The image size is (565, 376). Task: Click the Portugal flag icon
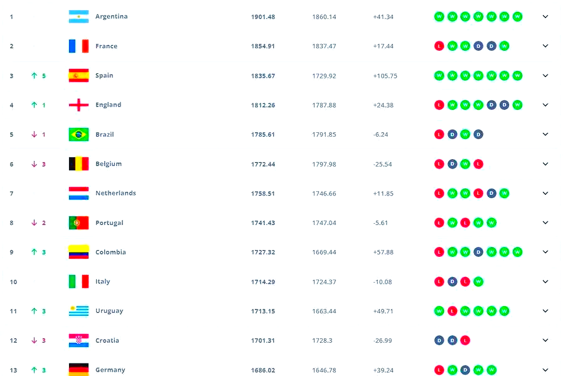click(x=78, y=223)
